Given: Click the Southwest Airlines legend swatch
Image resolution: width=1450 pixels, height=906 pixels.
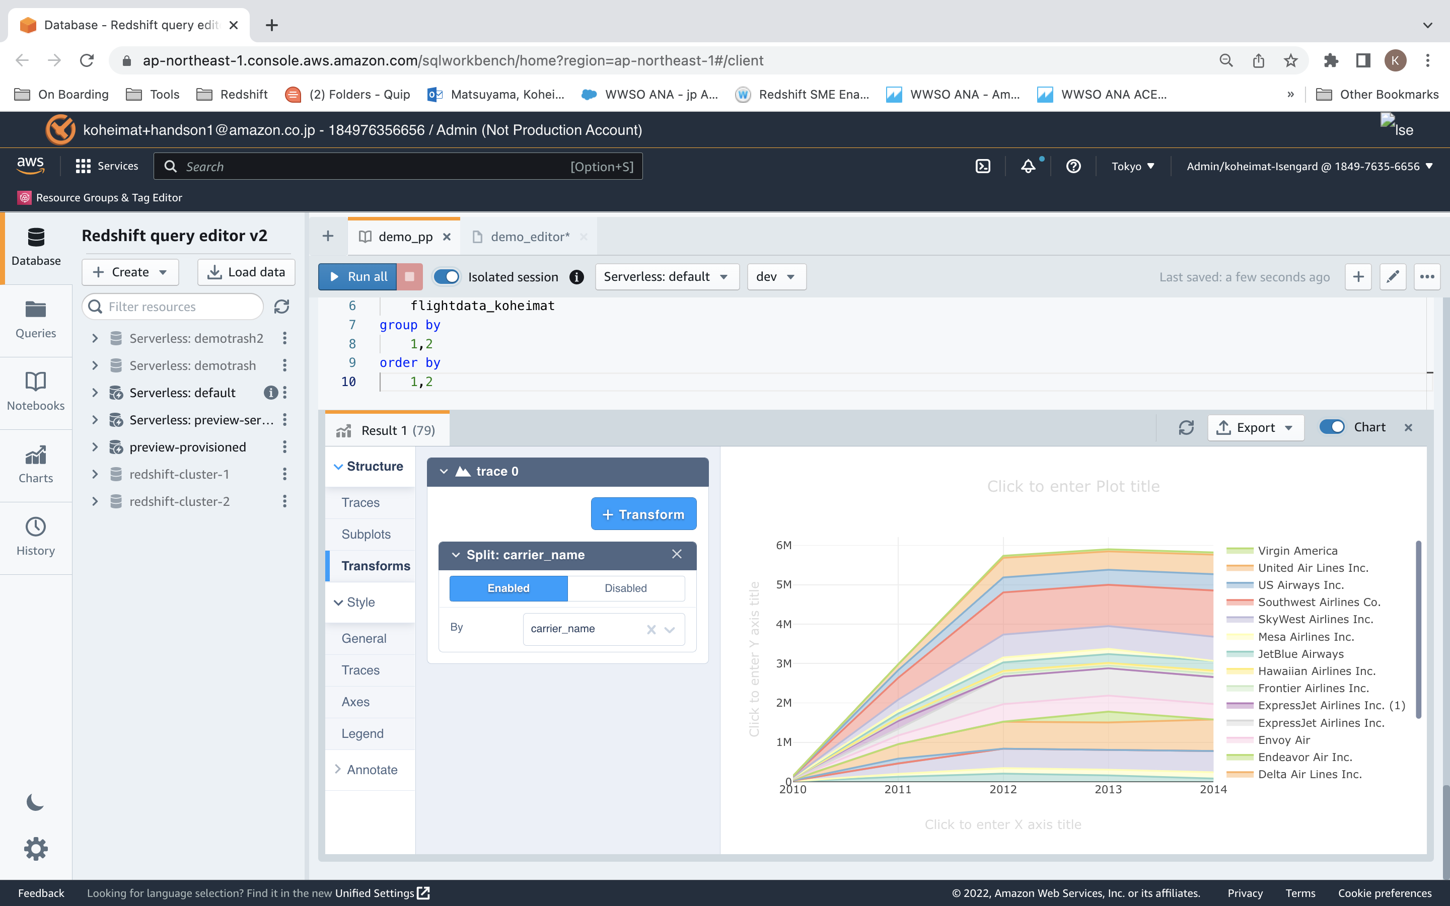Looking at the screenshot, I should (1240, 602).
